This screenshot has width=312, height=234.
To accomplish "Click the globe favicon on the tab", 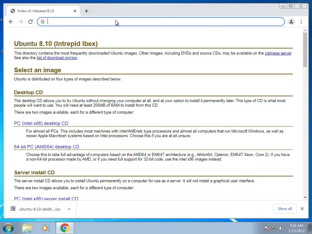I will click(13, 11).
